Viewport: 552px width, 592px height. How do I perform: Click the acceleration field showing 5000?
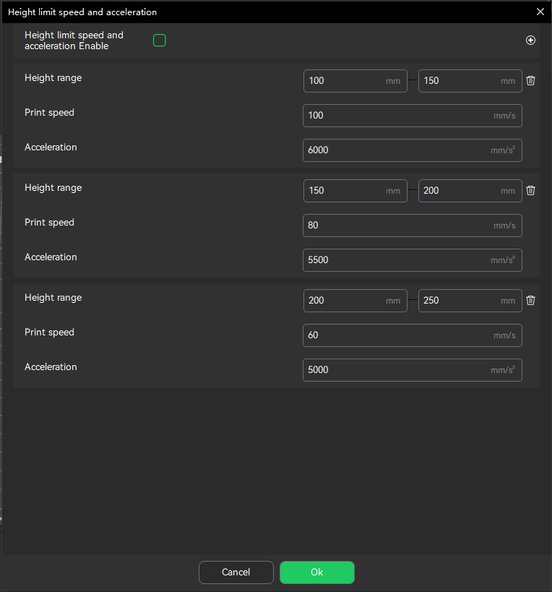pyautogui.click(x=397, y=370)
